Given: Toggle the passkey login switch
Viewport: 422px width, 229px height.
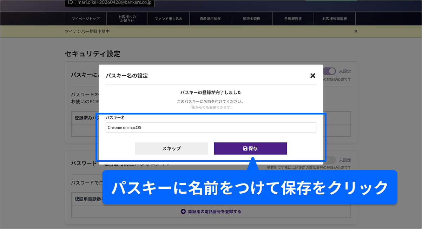Looking at the screenshot, I should 330,71.
